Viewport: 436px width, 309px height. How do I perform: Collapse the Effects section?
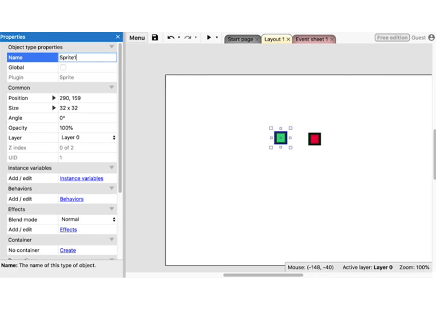111,208
